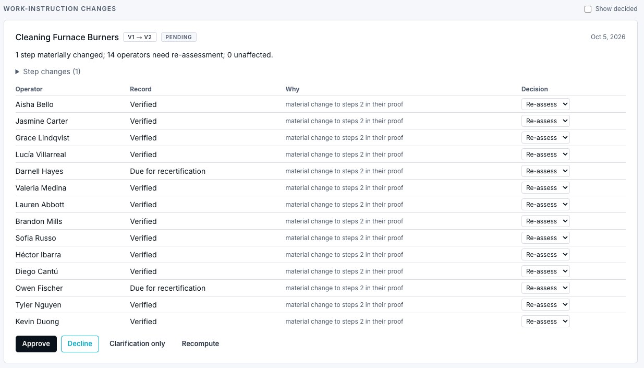Screen dimensions: 644x368
Task: Select operator name Owen Fischer
Action: point(39,288)
